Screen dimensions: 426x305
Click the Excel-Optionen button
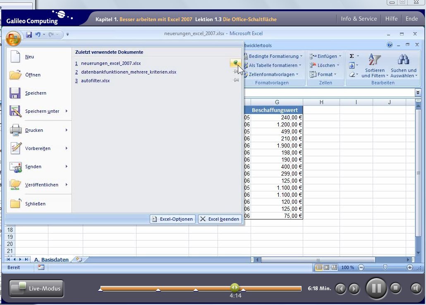coord(172,219)
